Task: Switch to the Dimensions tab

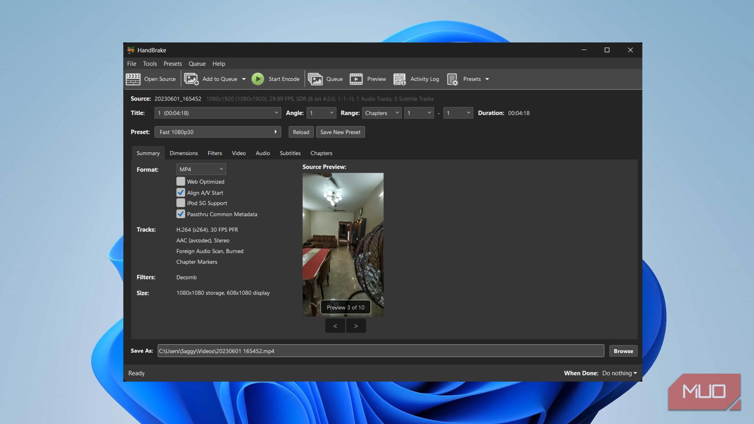Action: (184, 153)
